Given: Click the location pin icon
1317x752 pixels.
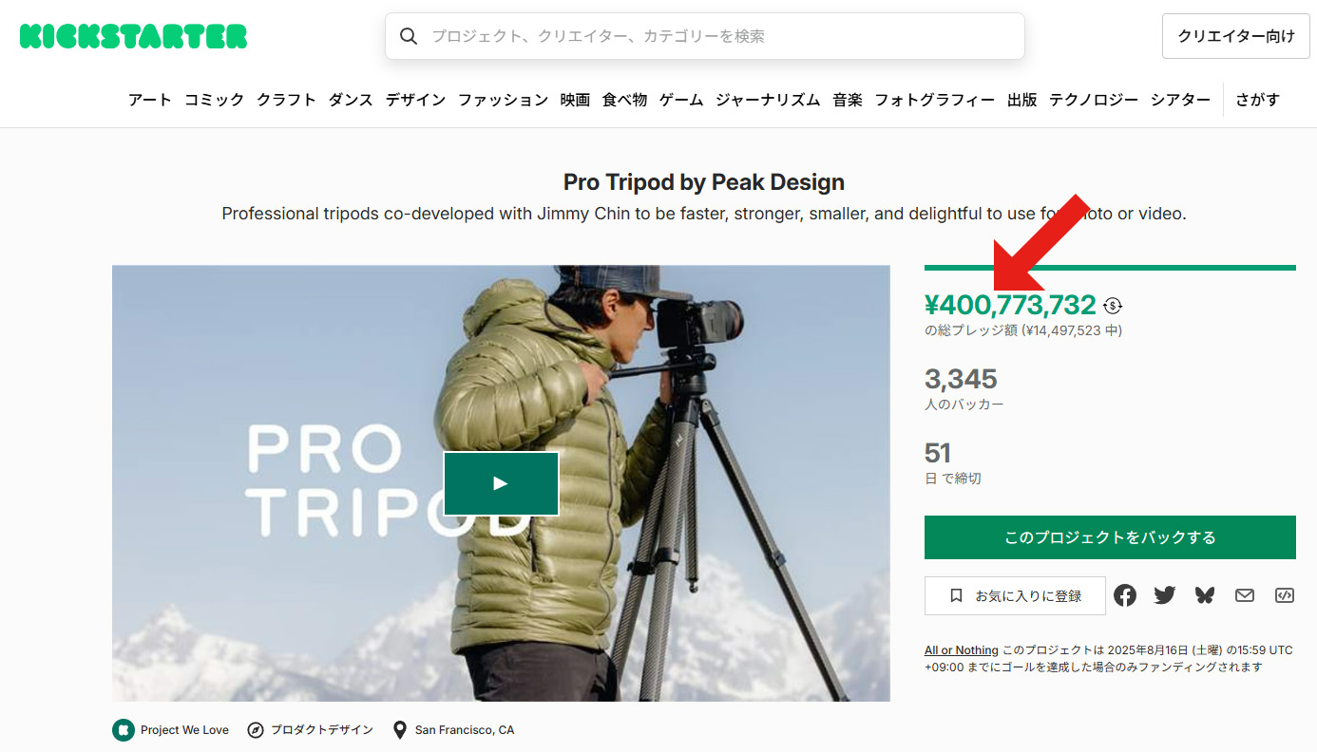Looking at the screenshot, I should tap(400, 730).
